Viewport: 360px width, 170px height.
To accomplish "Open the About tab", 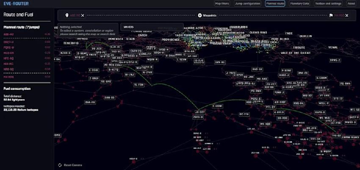I will click(351, 3).
